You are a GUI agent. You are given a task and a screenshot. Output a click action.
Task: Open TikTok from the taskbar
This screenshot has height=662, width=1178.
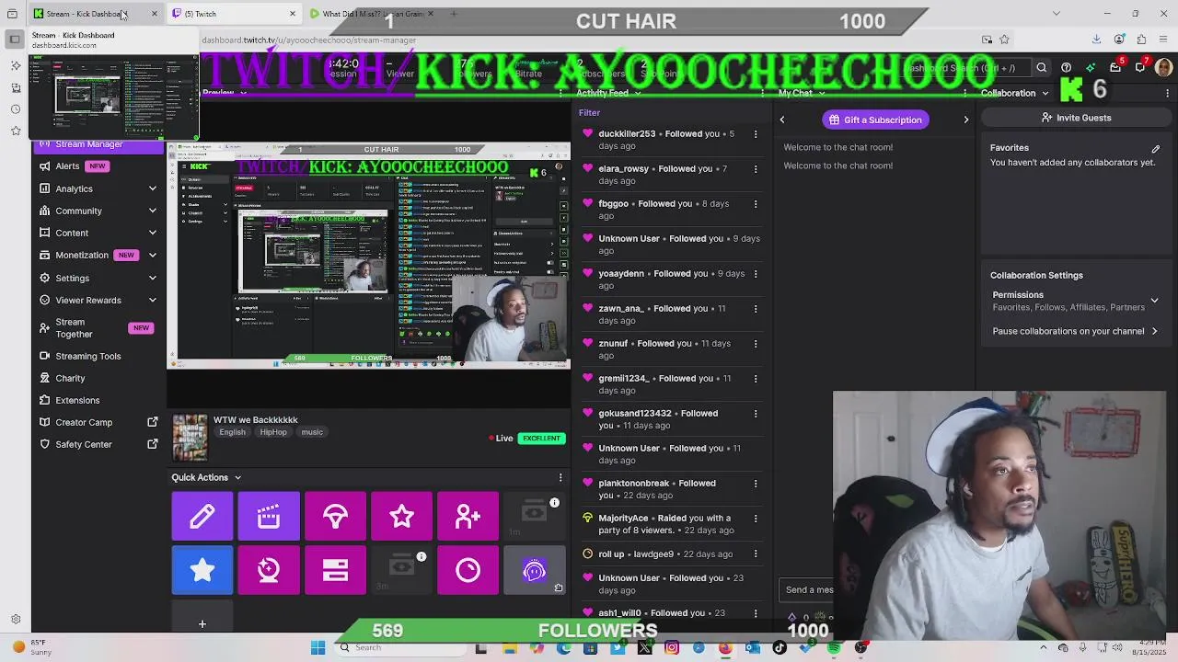pos(780,648)
